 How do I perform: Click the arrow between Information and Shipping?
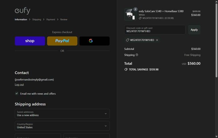pyautogui.click(x=30, y=20)
